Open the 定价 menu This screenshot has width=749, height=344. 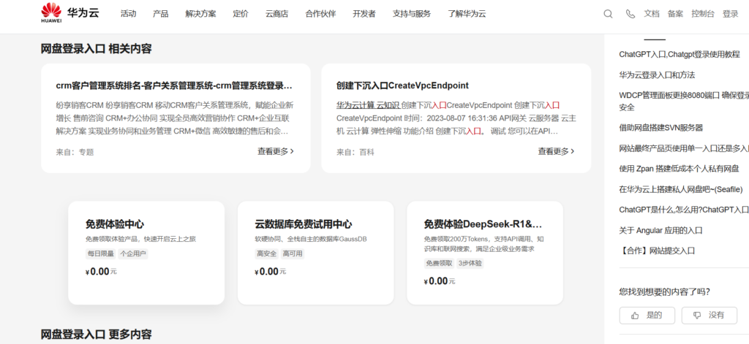tap(241, 14)
